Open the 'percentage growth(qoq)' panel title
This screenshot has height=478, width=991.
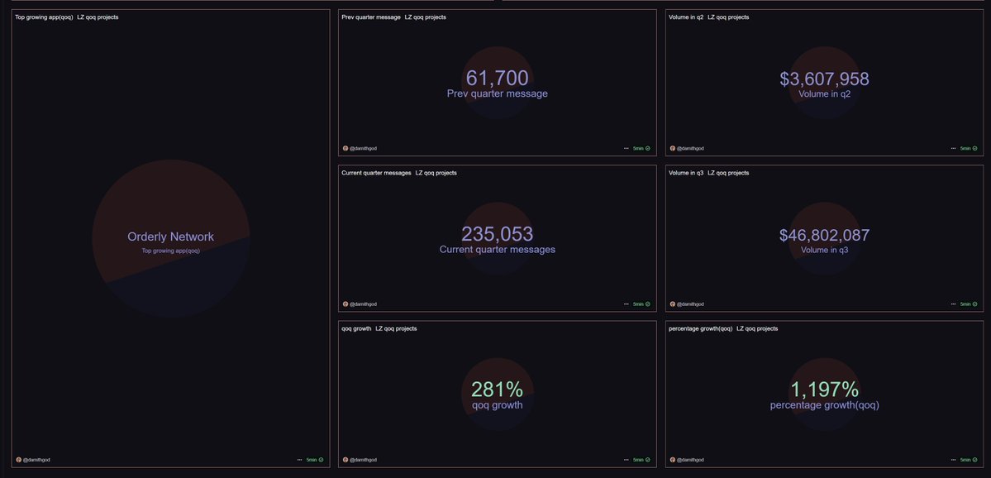click(x=700, y=328)
